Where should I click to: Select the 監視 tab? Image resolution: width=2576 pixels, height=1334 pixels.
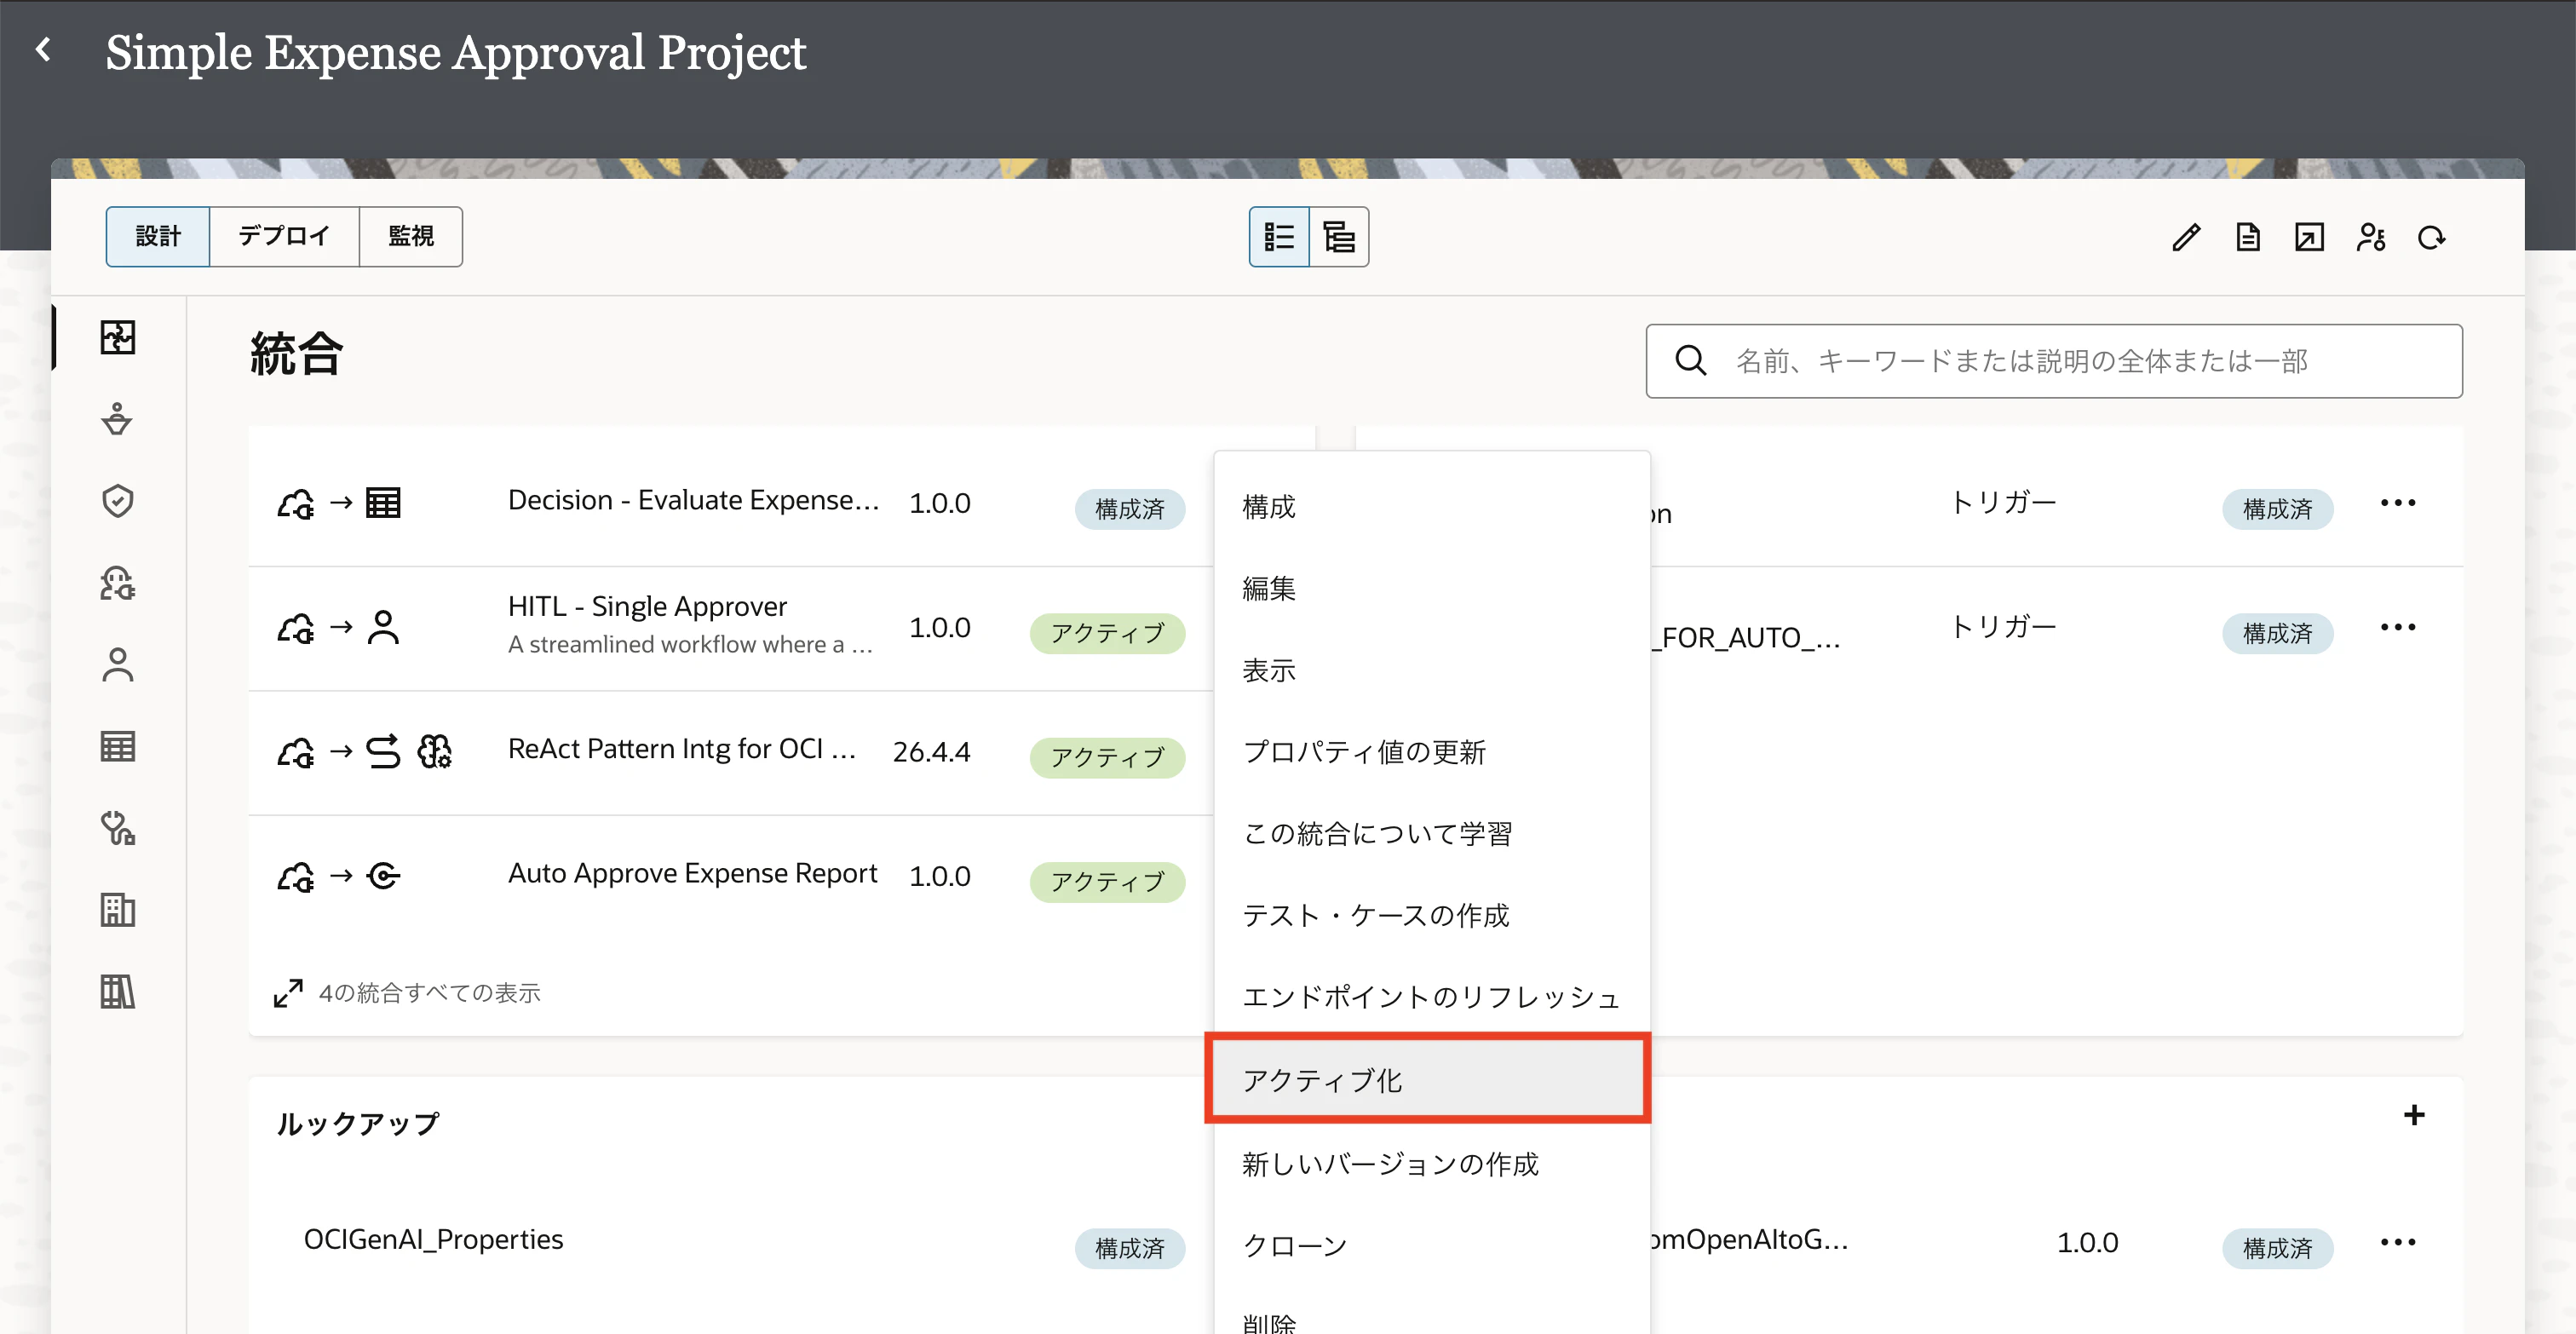(x=411, y=237)
